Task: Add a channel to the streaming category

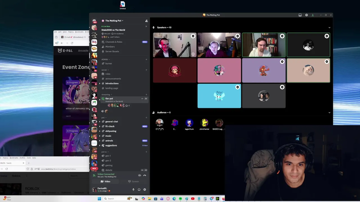Action: (x=146, y=95)
